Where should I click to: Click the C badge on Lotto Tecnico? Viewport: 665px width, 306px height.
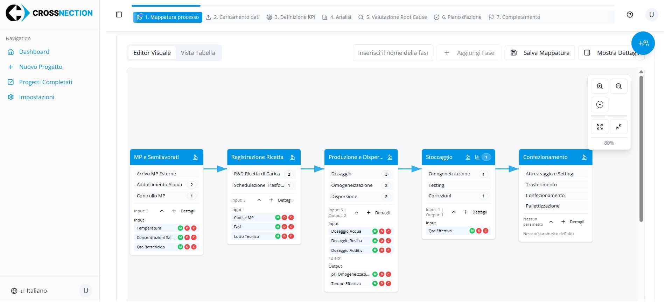(x=291, y=236)
